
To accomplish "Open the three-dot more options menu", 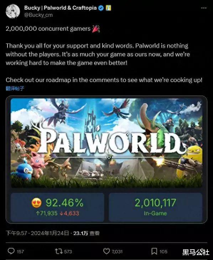I will pos(203,8).
